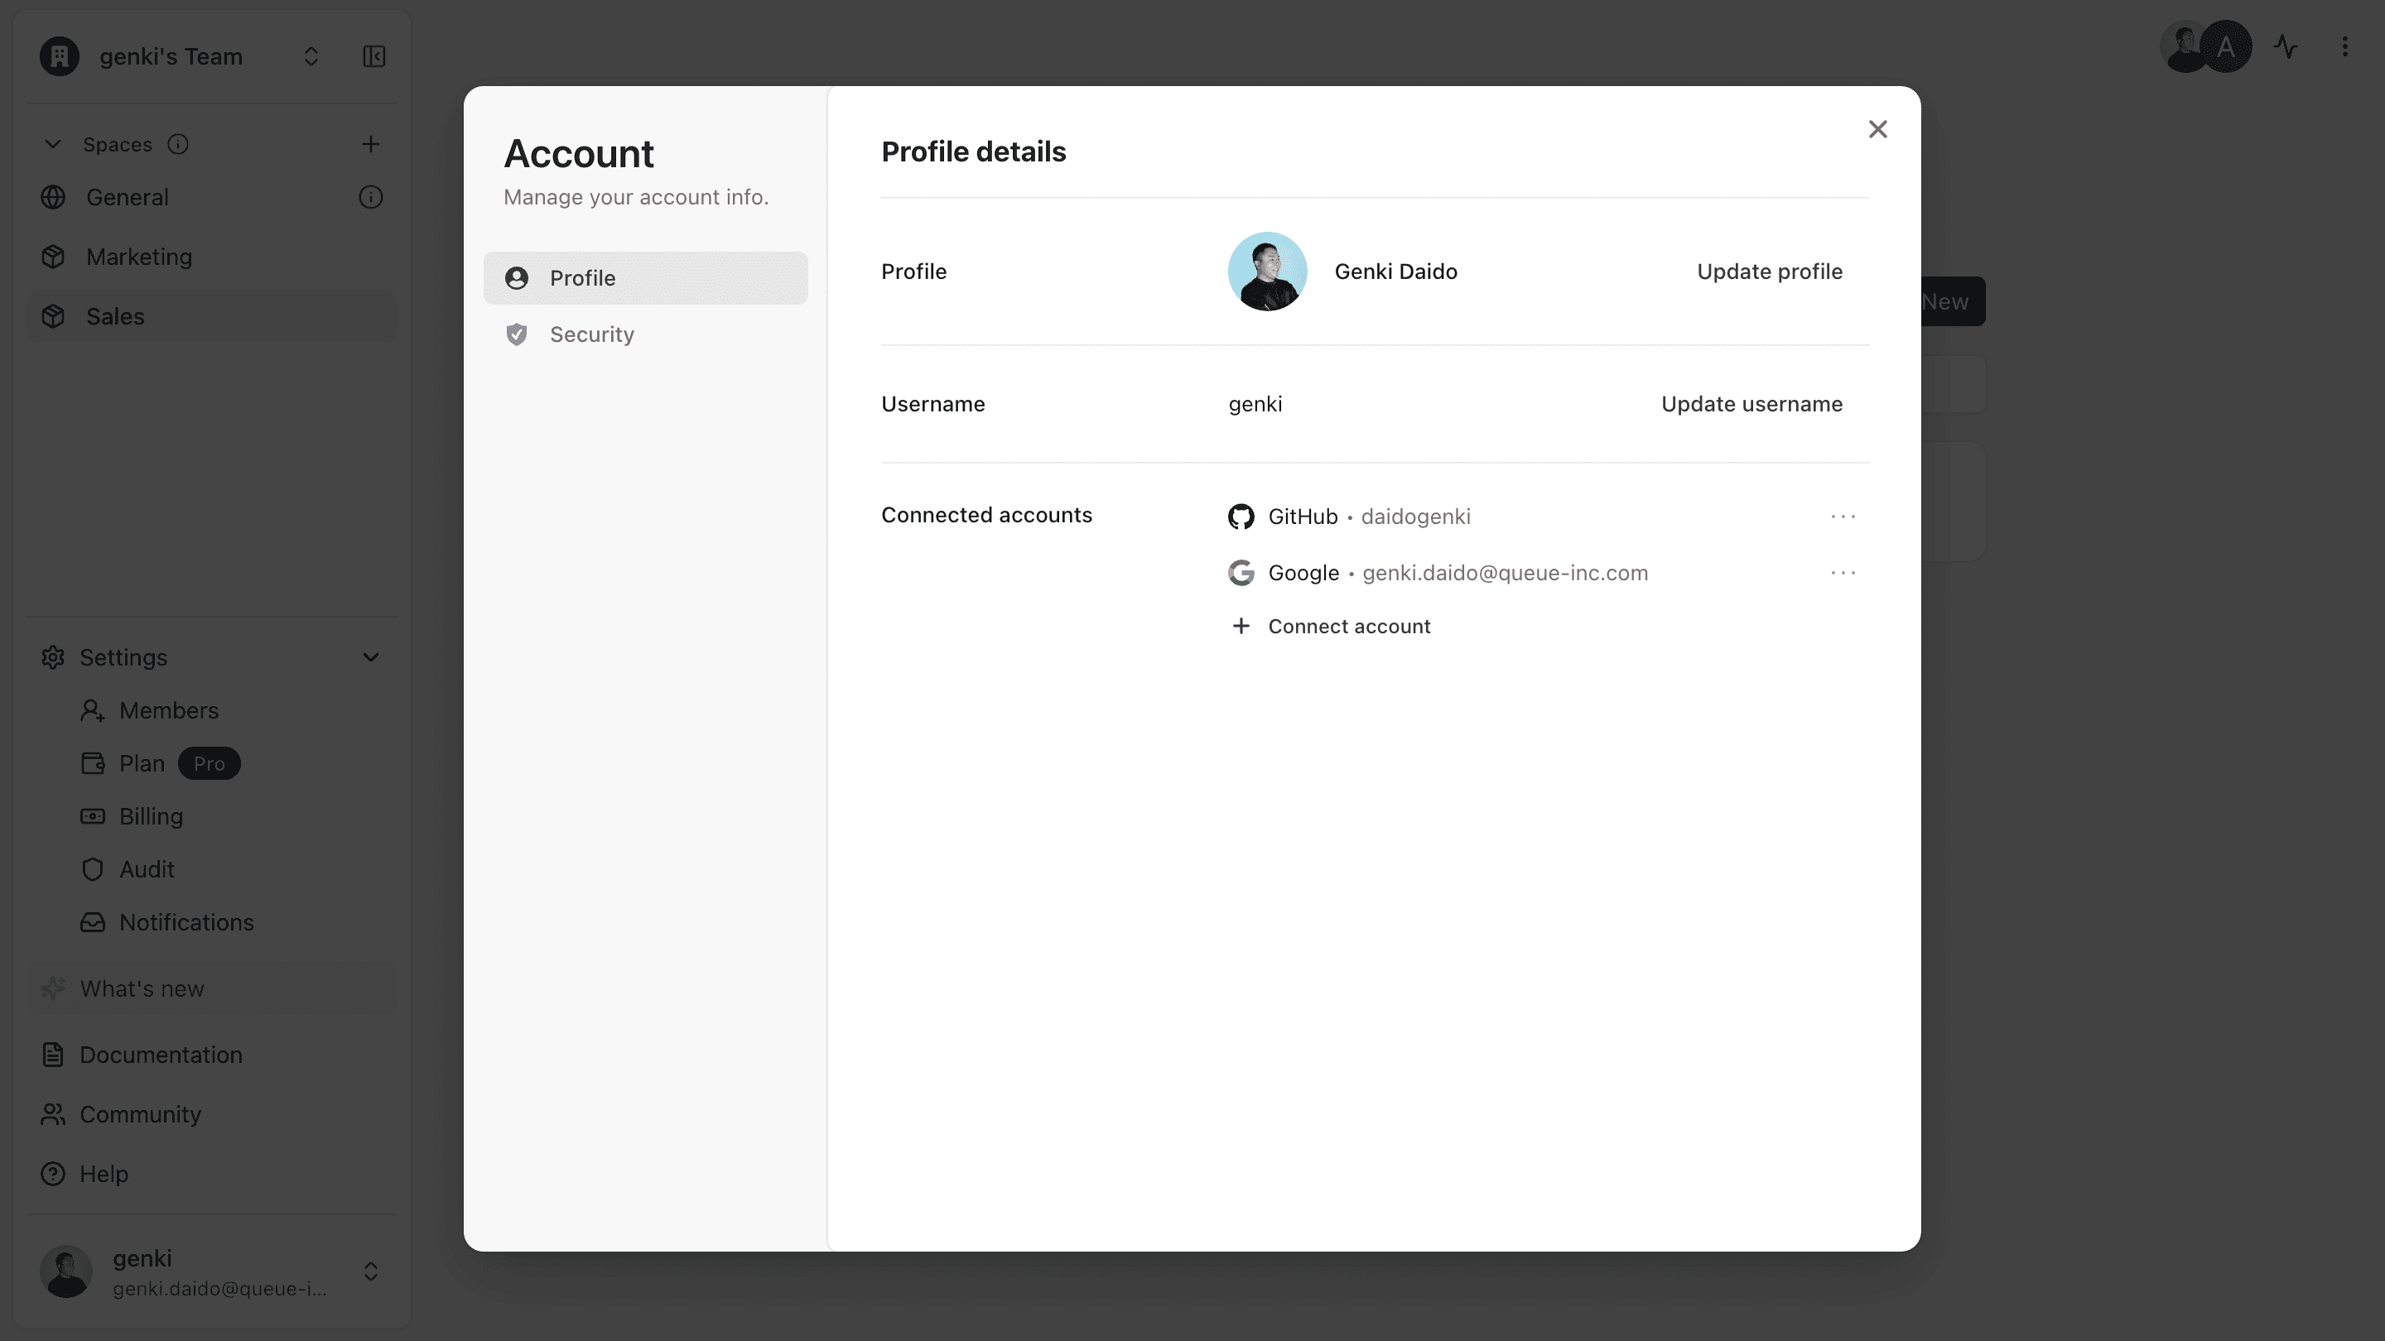Open Audit settings
The image size is (2385, 1341).
[147, 869]
